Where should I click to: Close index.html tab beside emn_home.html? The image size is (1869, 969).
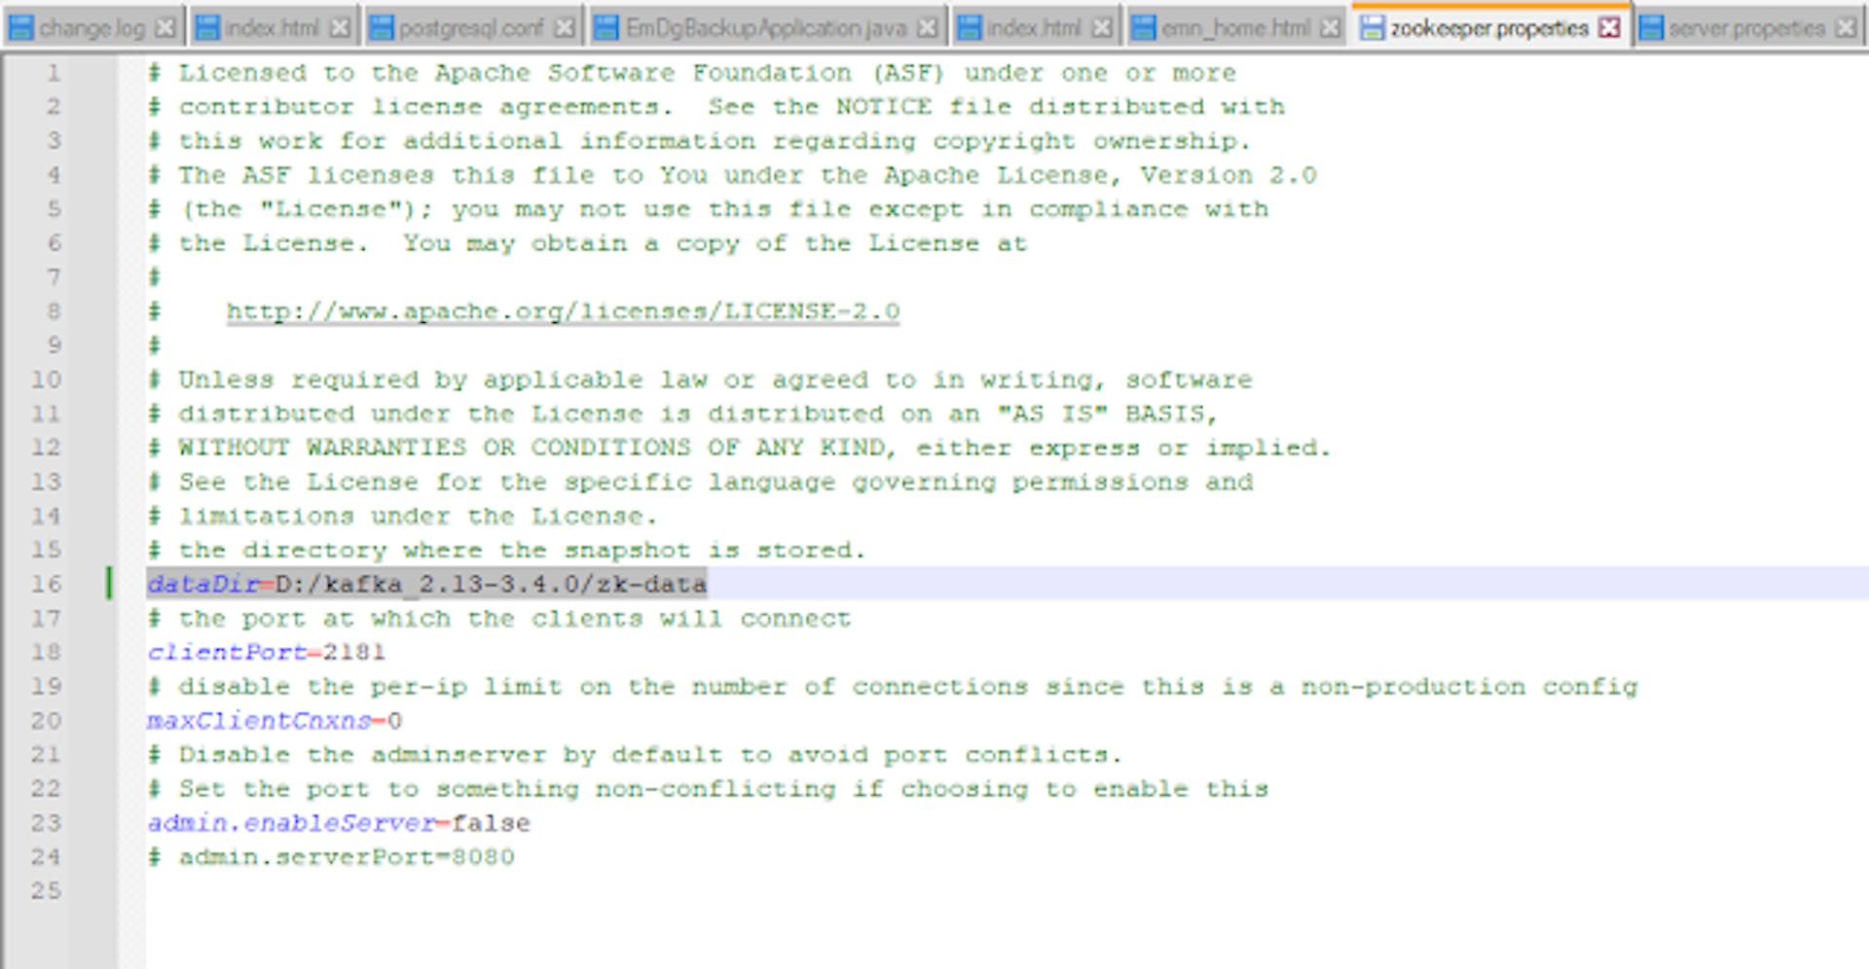click(x=1101, y=28)
